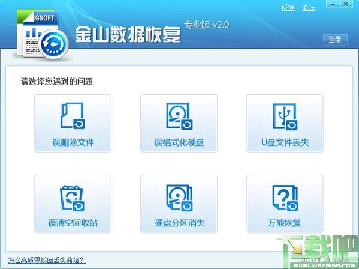Pick the 万能恢复 label
The height and width of the screenshot is (269, 359).
[x=284, y=223]
